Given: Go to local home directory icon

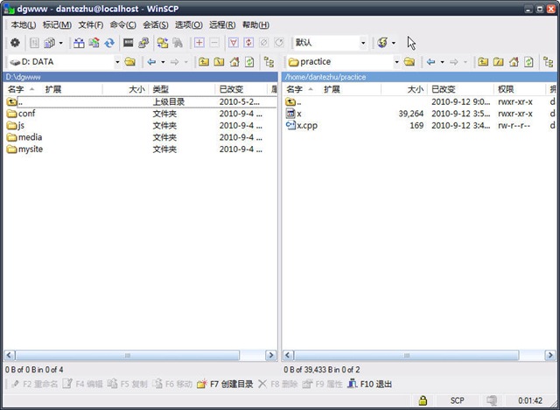Looking at the screenshot, I should (x=234, y=62).
